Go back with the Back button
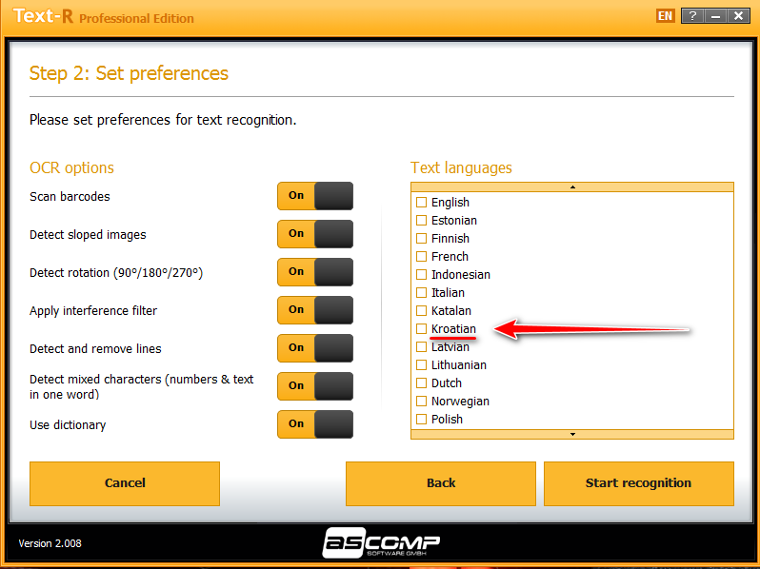 [441, 483]
